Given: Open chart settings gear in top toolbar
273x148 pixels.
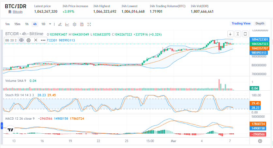Looking at the screenshot, I should (74, 24).
